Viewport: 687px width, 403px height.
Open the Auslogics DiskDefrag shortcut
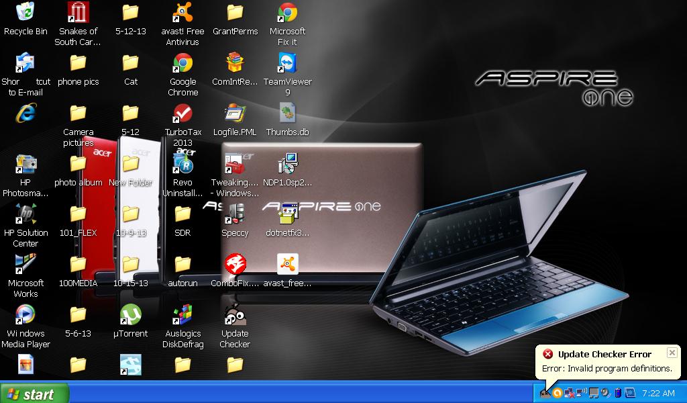pos(182,315)
